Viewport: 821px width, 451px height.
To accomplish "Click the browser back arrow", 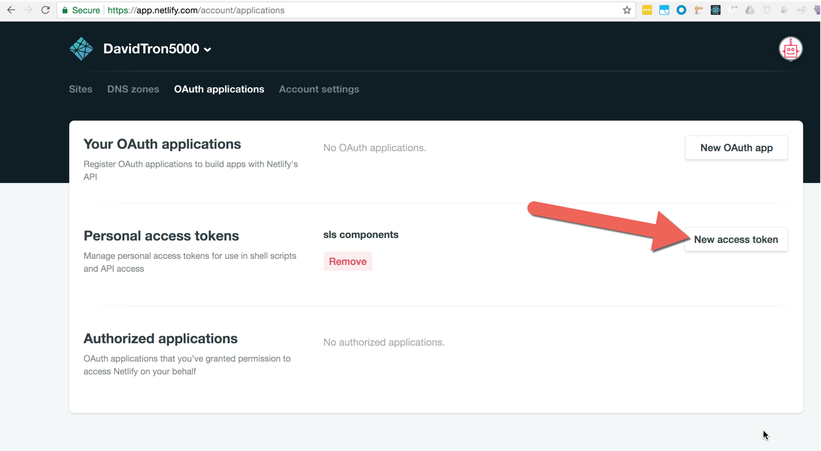I will point(11,10).
